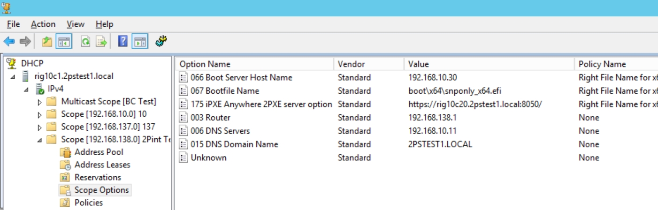Select the 067 Bootfile Name option row
Screen dimensions: 658x210
coord(225,91)
